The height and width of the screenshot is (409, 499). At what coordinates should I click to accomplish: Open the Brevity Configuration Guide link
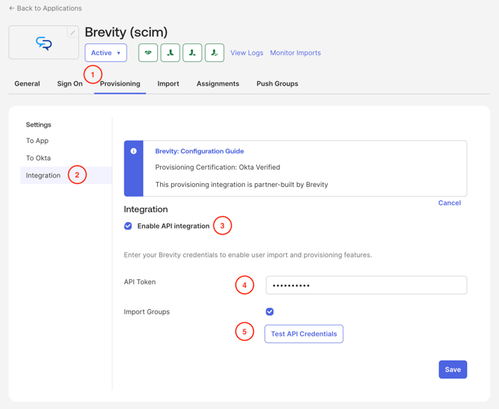200,151
